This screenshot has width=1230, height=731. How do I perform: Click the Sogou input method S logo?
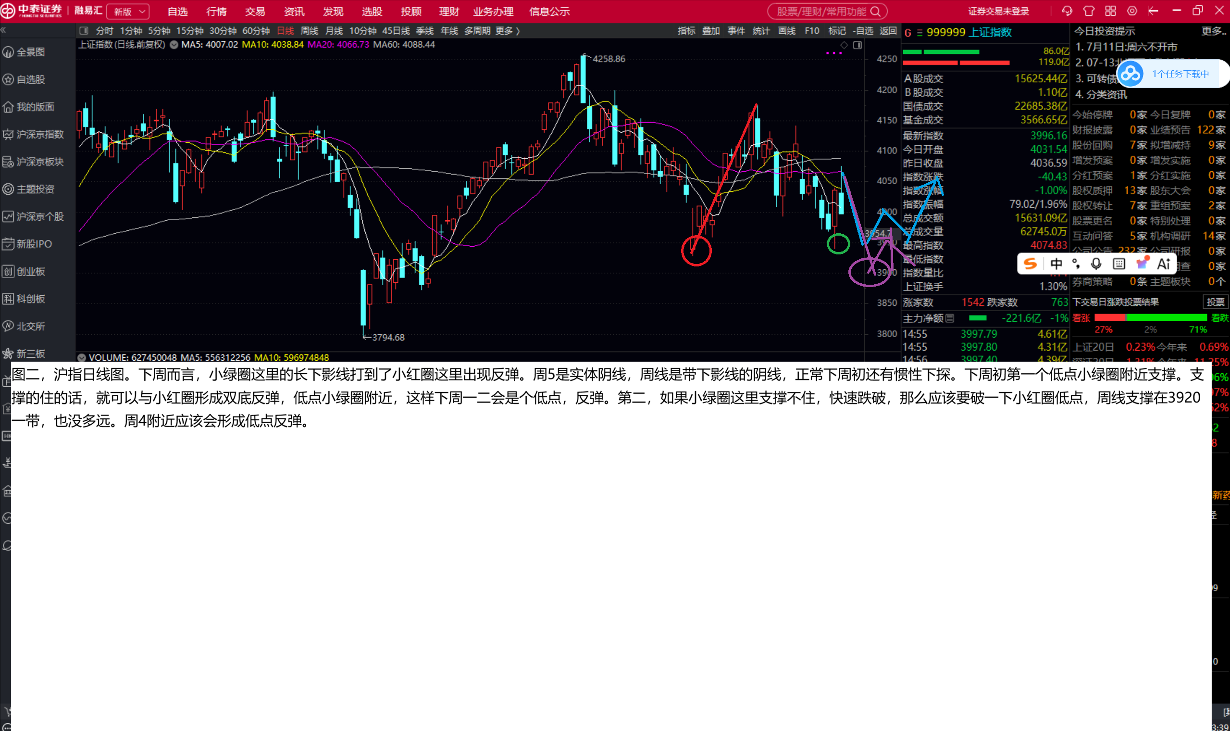[1030, 264]
